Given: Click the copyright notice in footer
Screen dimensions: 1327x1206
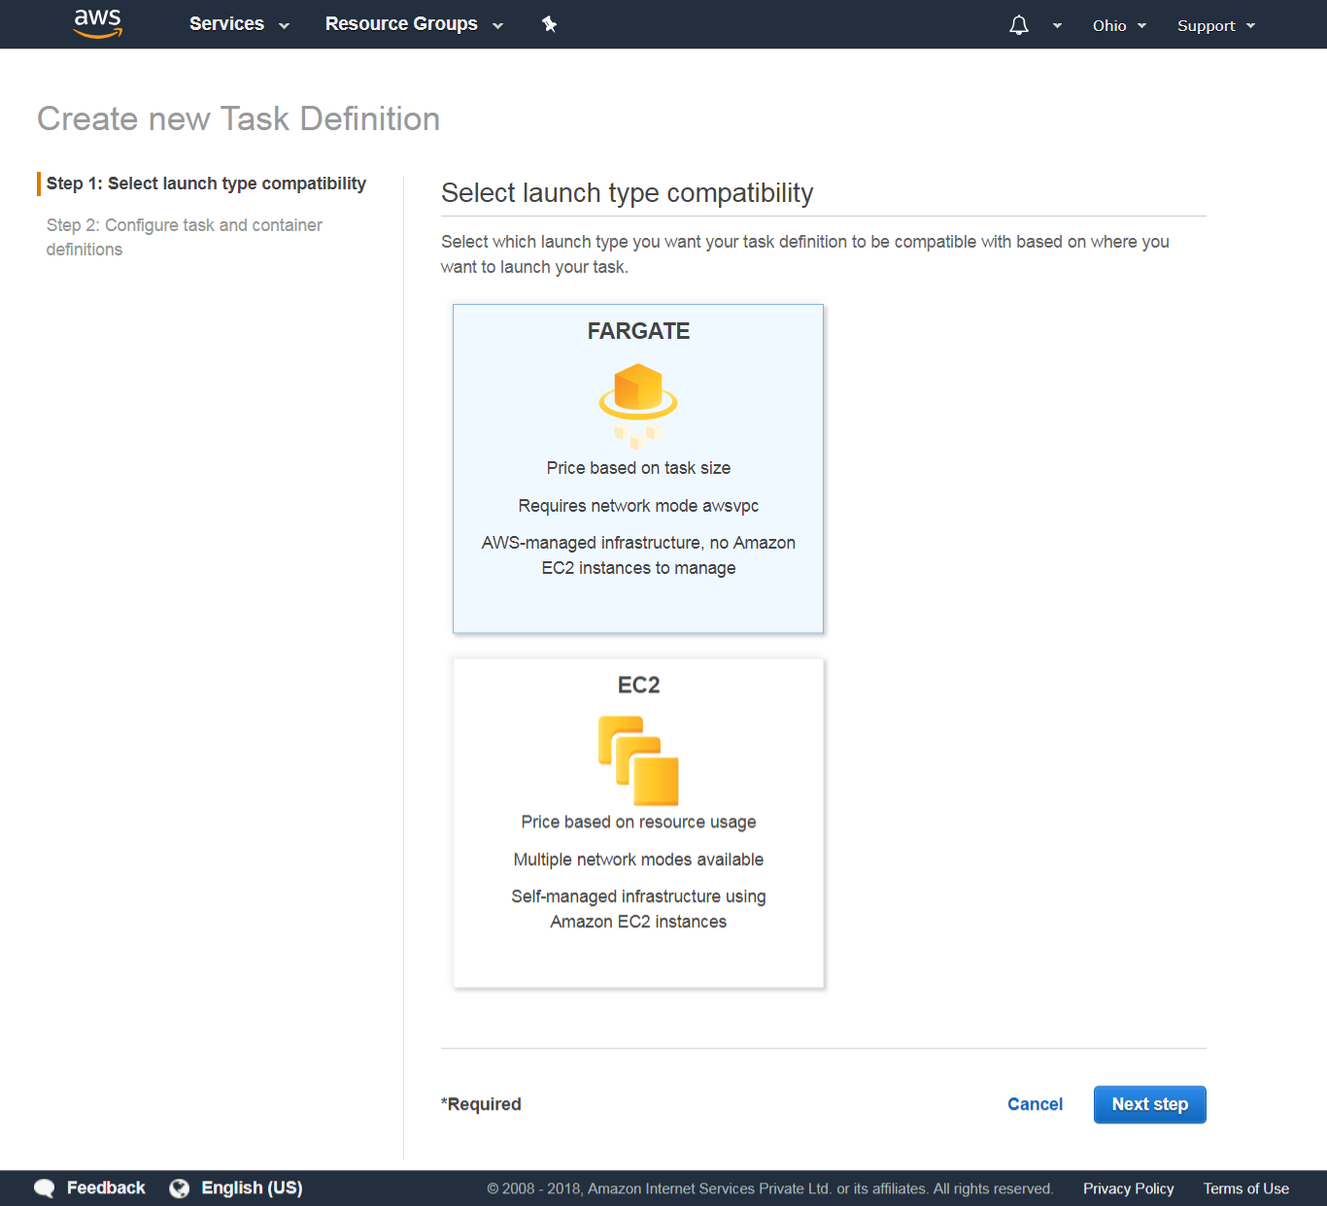Looking at the screenshot, I should (770, 1189).
